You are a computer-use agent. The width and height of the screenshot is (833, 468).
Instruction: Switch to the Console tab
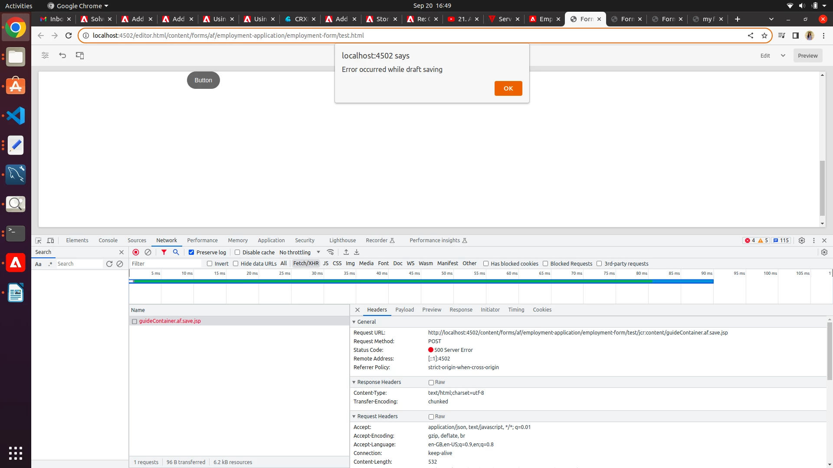(x=108, y=240)
